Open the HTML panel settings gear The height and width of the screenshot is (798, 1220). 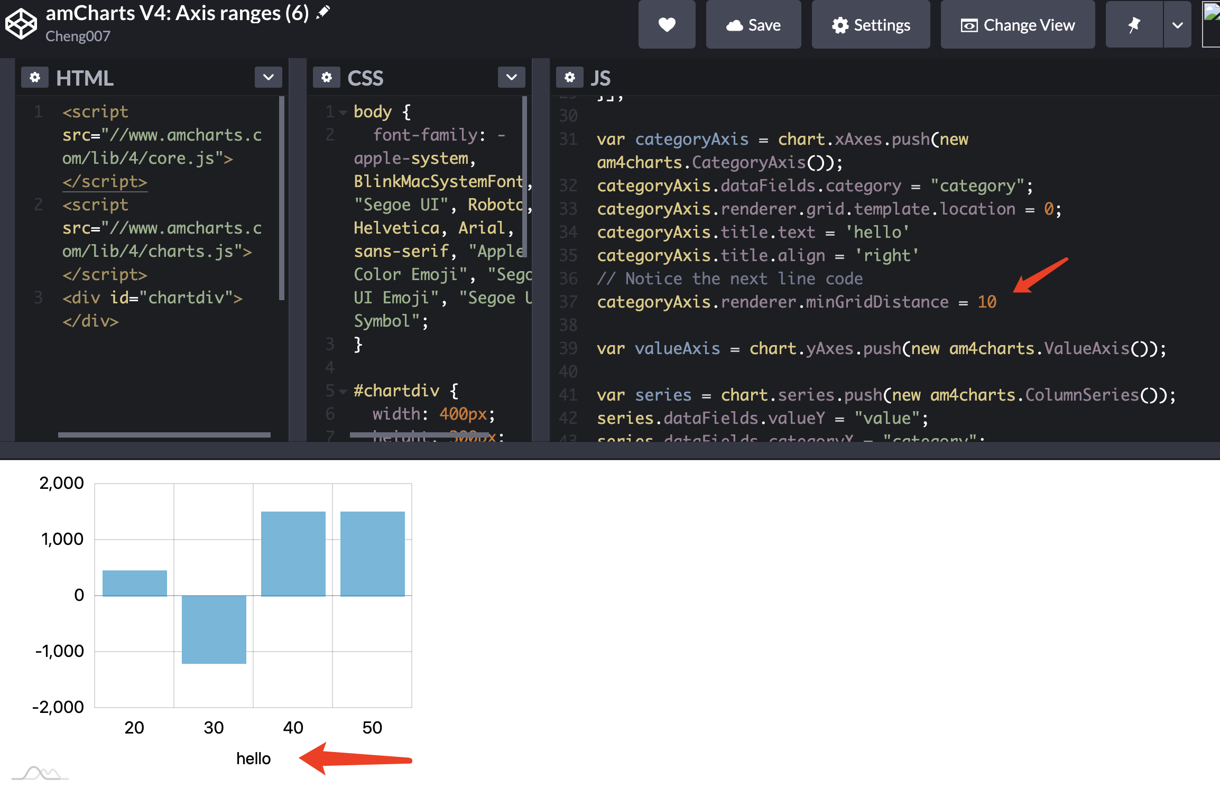tap(34, 77)
